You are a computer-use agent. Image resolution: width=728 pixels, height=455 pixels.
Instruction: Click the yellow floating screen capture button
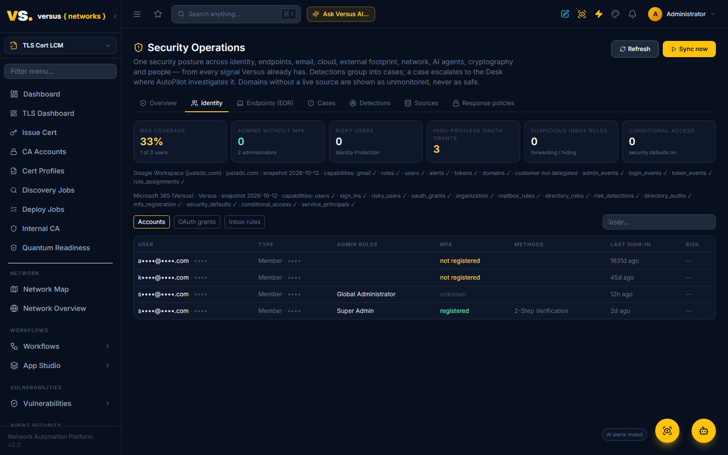(667, 431)
